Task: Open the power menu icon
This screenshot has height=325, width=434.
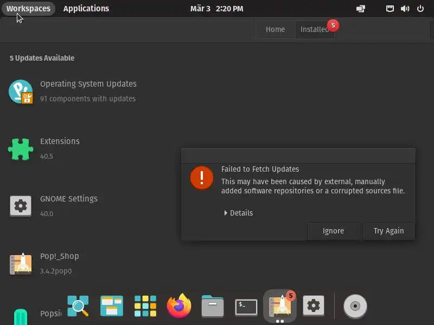Action: coord(420,9)
